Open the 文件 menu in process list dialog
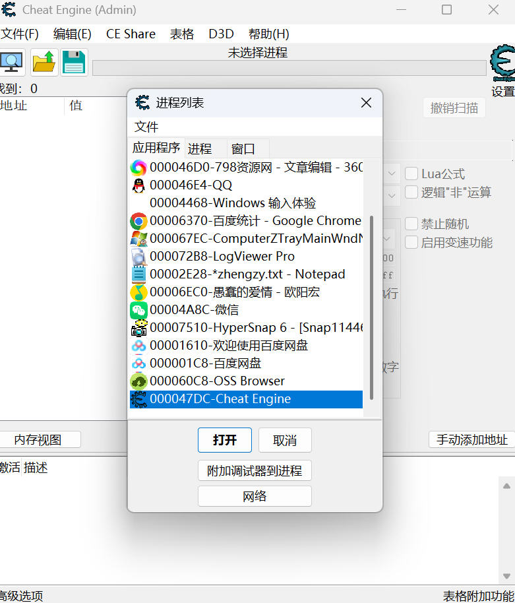 point(146,126)
